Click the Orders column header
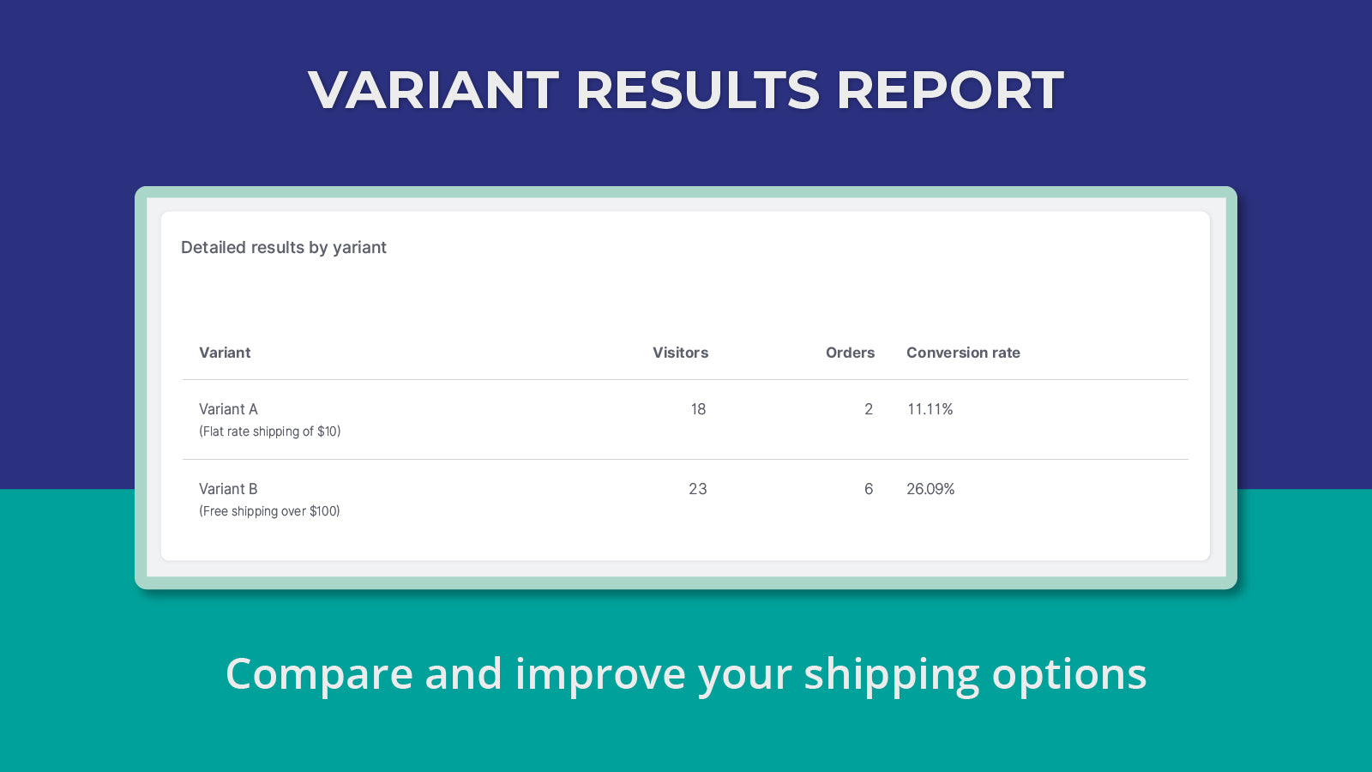Image resolution: width=1372 pixels, height=772 pixels. click(x=850, y=353)
